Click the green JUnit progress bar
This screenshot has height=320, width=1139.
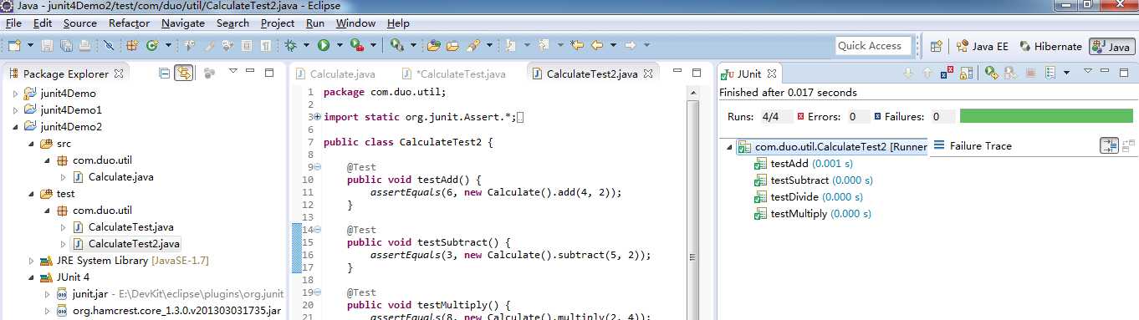tap(1046, 116)
